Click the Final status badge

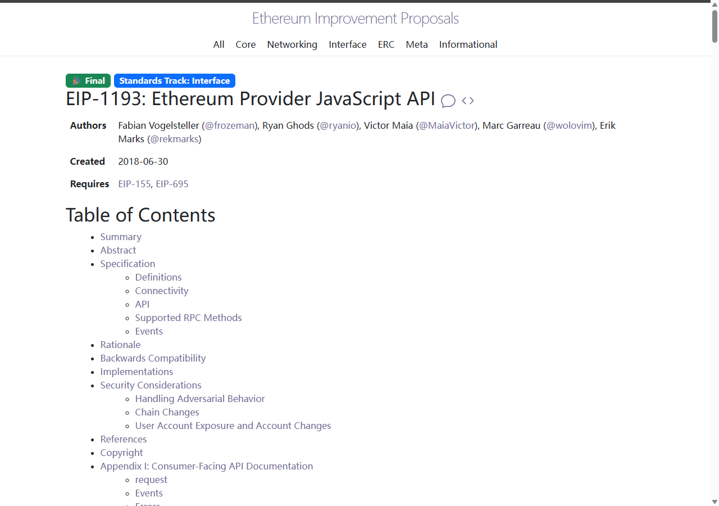pyautogui.click(x=88, y=81)
